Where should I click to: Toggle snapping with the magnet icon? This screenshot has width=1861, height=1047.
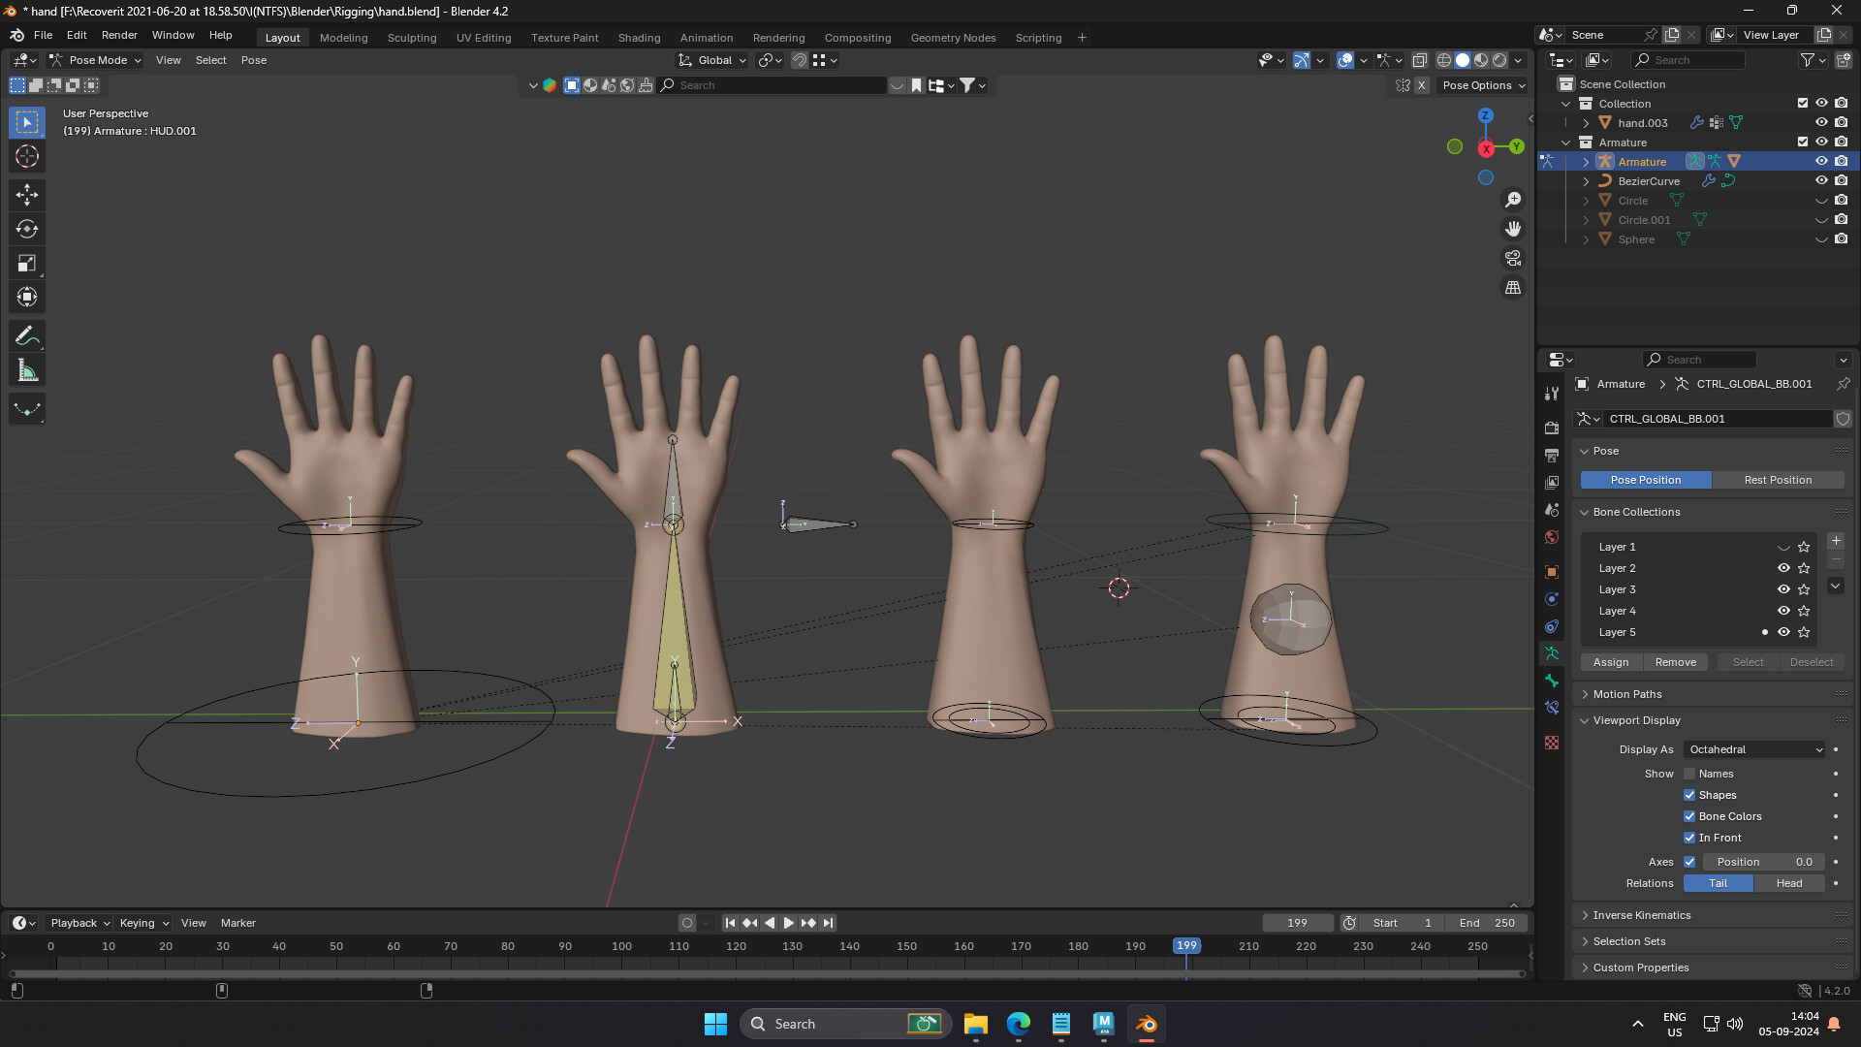coord(799,60)
